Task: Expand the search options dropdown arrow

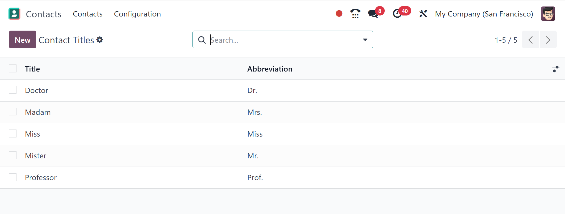Action: 365,40
